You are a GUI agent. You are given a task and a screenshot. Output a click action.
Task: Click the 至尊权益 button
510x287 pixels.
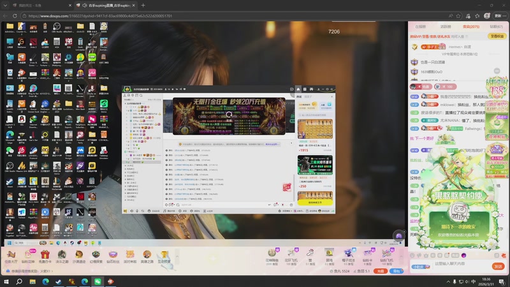tap(497, 36)
